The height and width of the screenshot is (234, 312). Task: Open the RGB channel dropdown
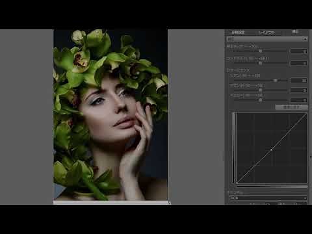(268, 198)
